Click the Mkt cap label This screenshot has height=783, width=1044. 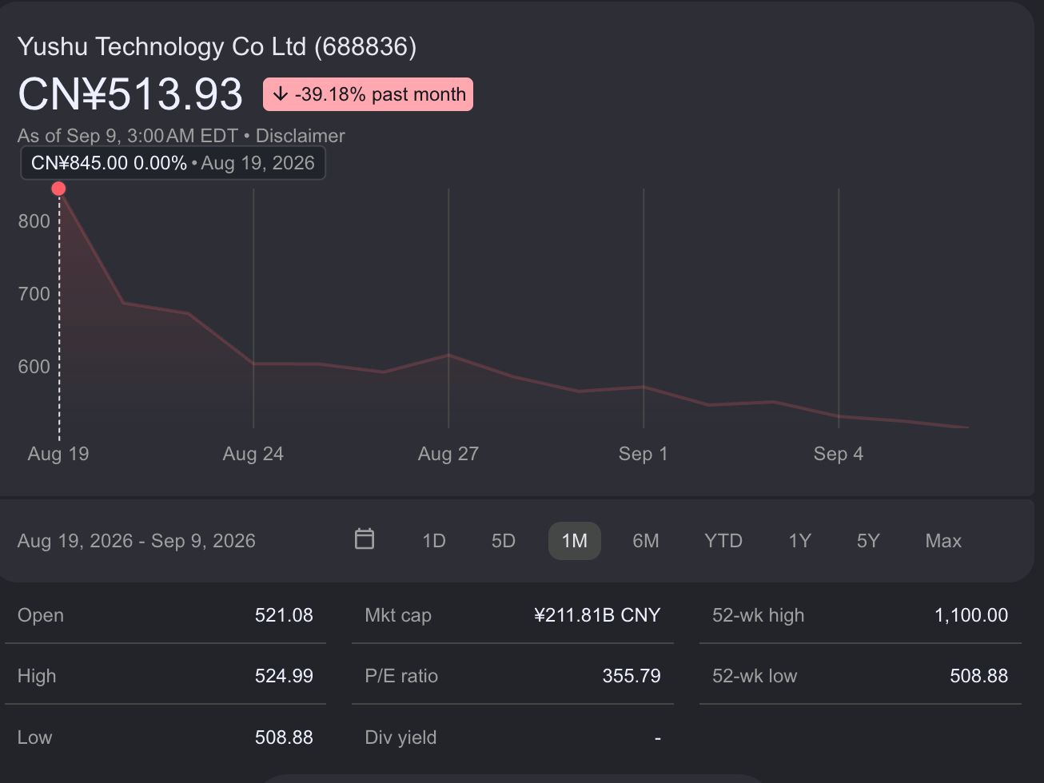click(x=398, y=615)
